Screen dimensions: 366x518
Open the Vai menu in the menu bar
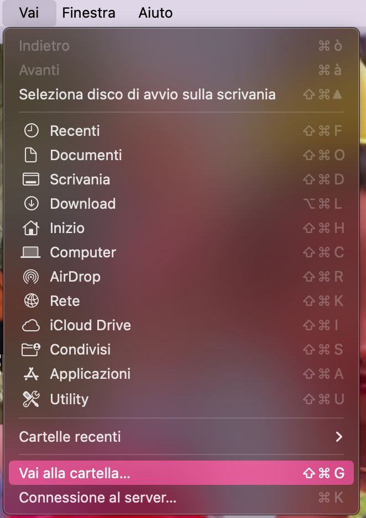(x=29, y=13)
